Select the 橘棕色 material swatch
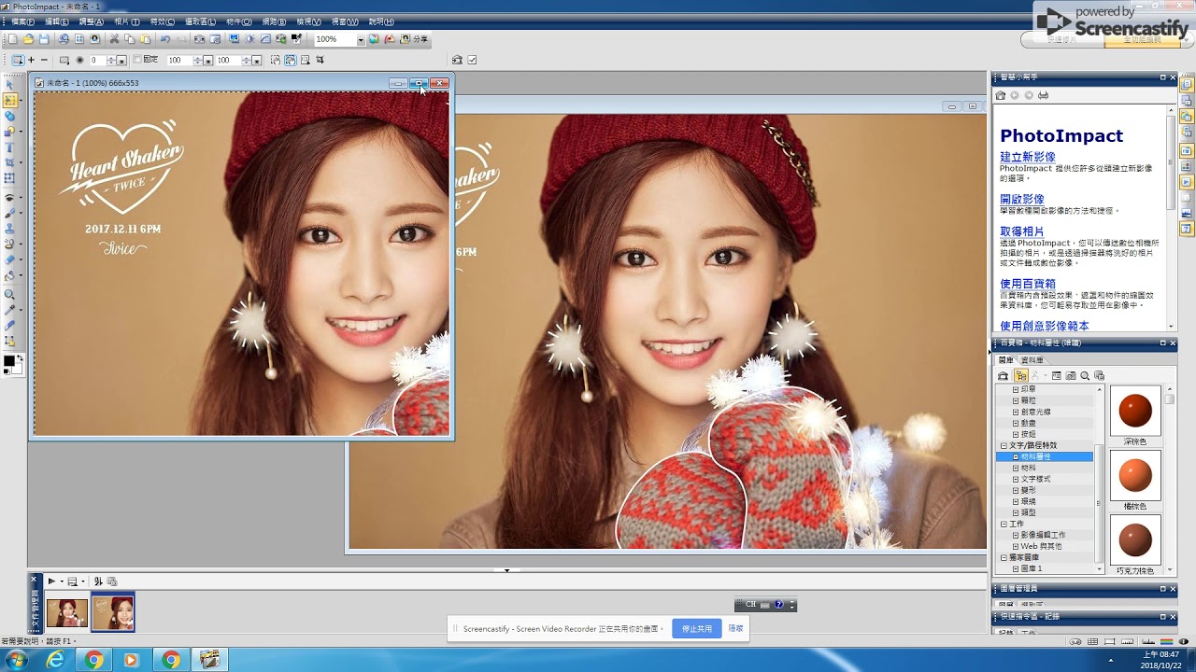1196x672 pixels. click(1135, 475)
